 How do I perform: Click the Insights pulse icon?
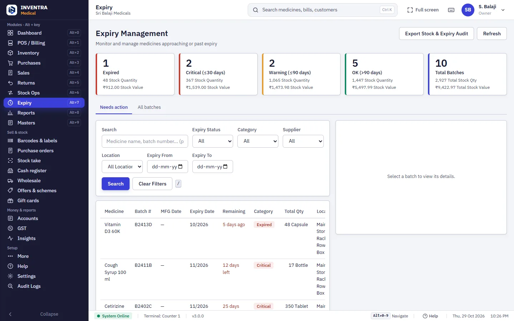tap(10, 238)
